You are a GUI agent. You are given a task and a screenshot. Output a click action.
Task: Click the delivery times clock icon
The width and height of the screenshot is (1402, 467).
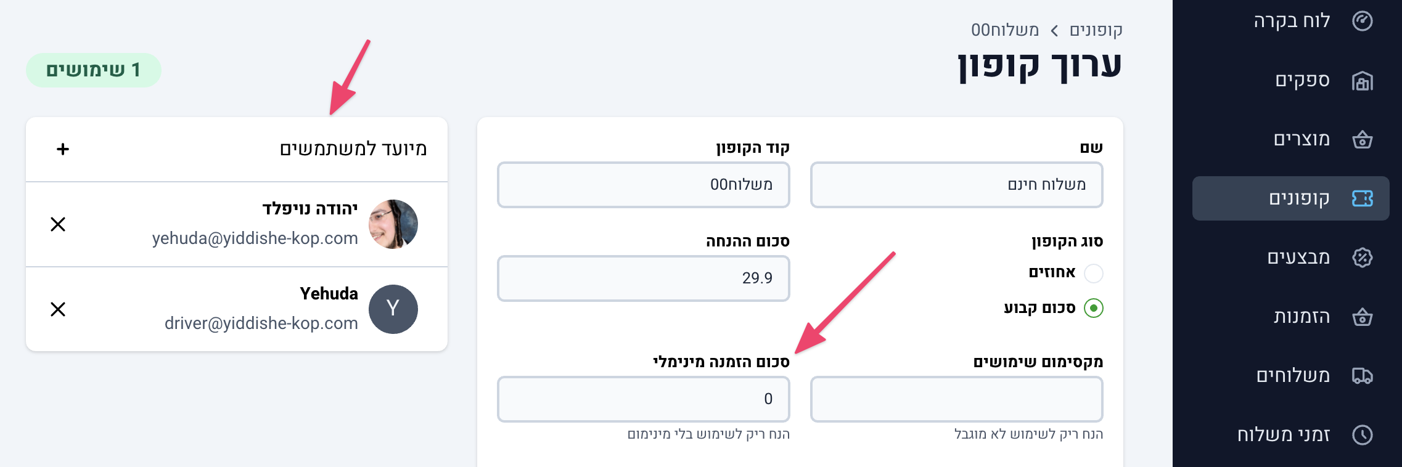1362,435
